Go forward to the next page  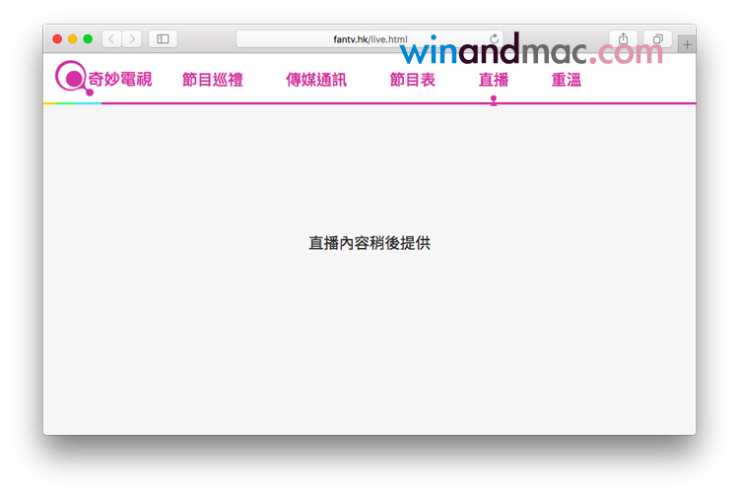tap(132, 39)
